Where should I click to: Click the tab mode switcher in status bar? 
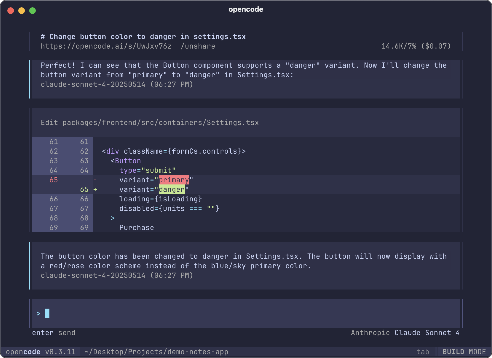point(423,351)
